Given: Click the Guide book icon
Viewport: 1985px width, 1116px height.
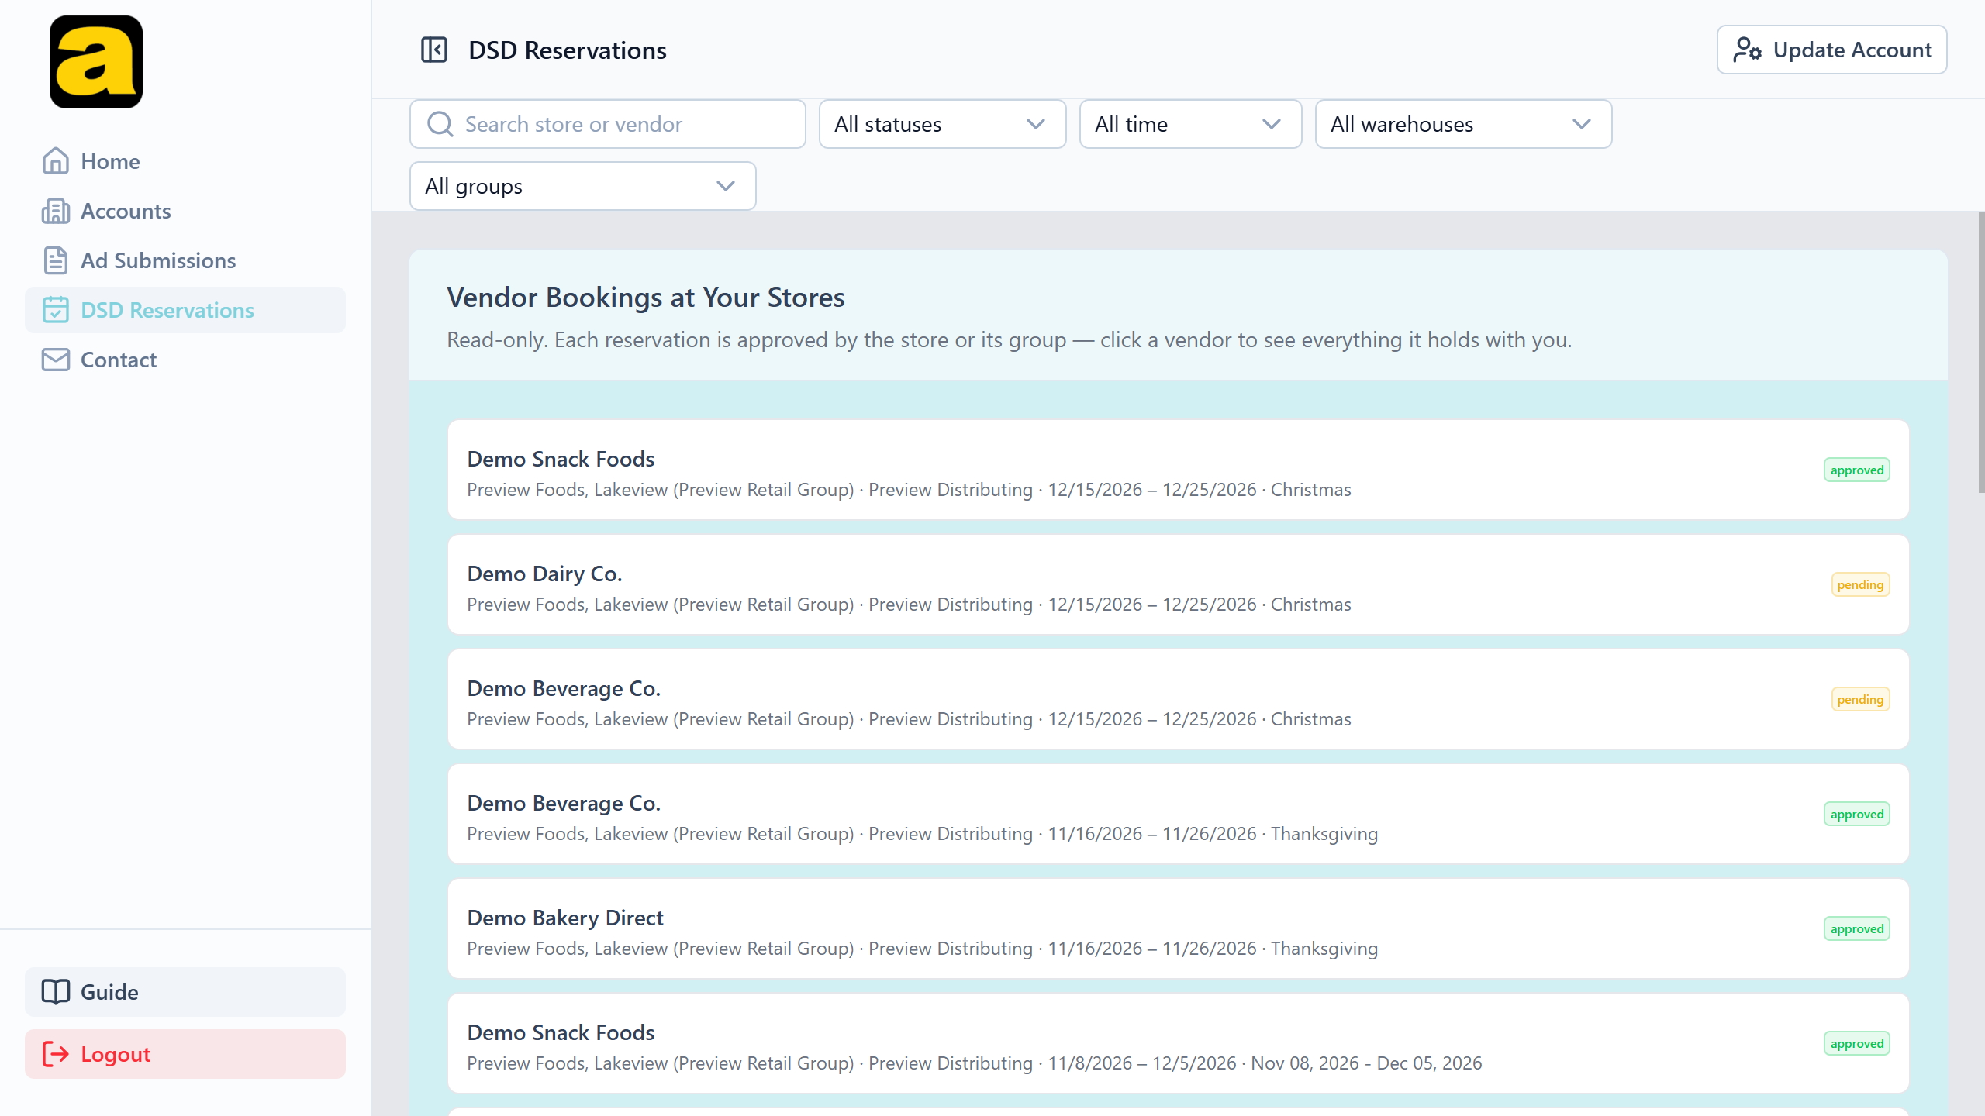Looking at the screenshot, I should tap(56, 992).
